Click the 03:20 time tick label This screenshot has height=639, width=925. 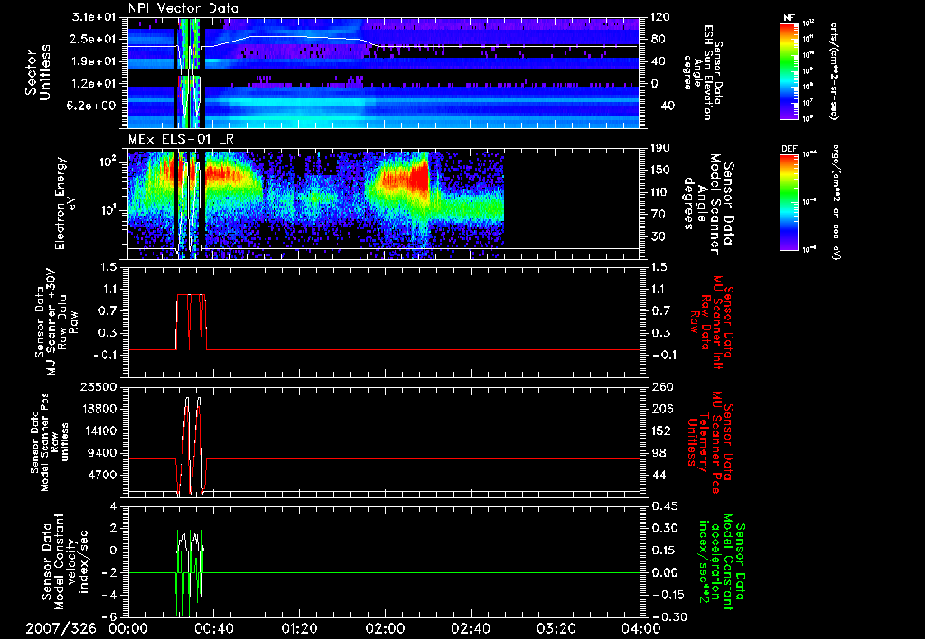tap(556, 628)
